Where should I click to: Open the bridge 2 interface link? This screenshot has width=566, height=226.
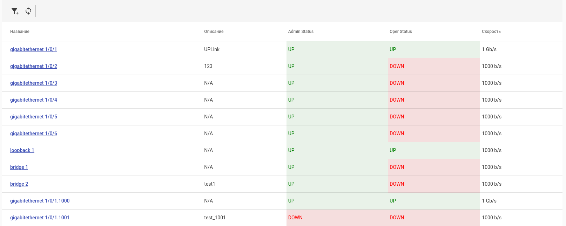click(19, 184)
